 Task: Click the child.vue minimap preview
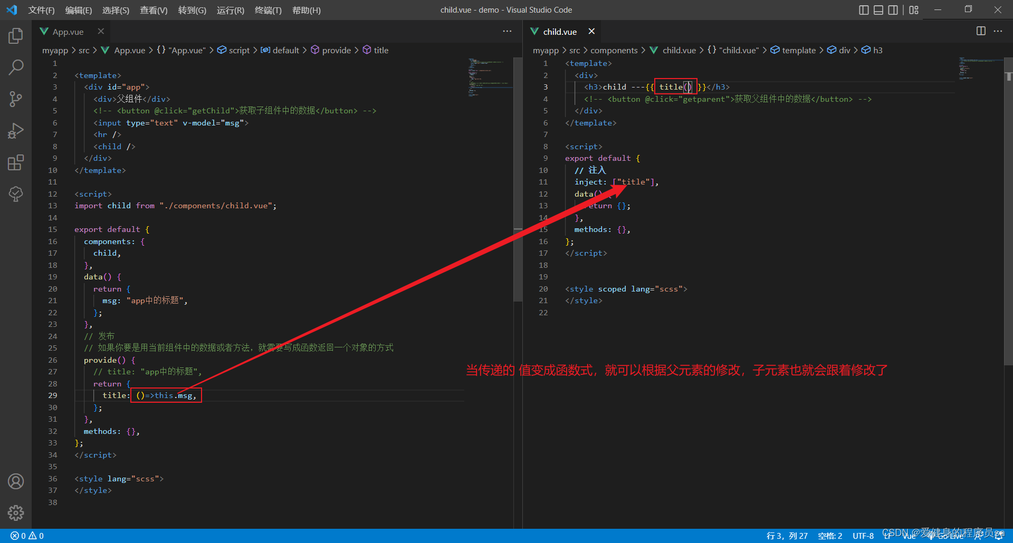click(x=980, y=69)
